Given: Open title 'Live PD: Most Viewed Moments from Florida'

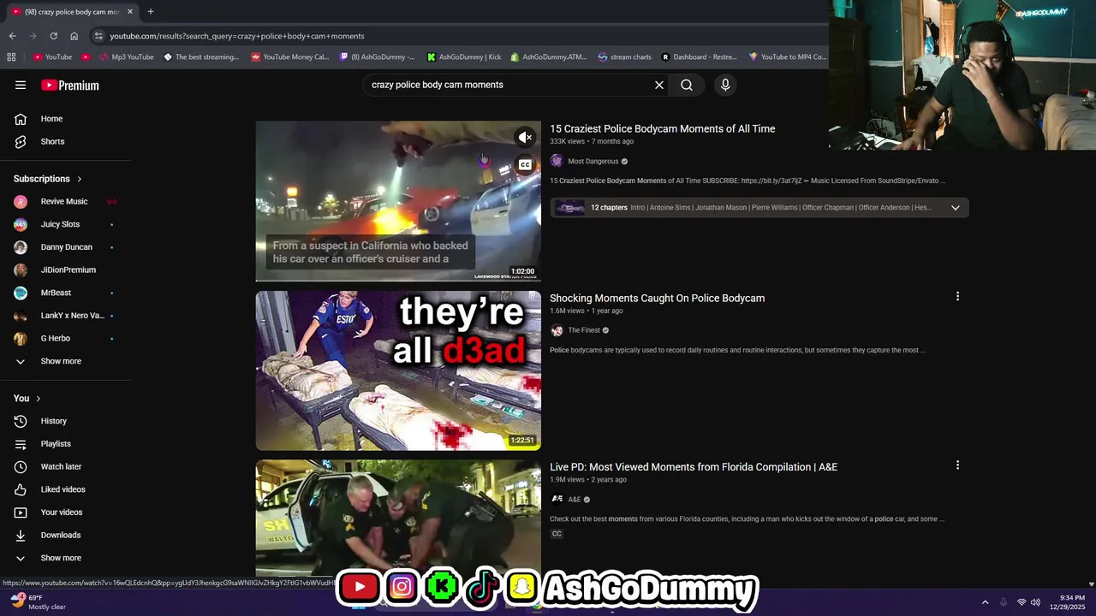Looking at the screenshot, I should [694, 467].
